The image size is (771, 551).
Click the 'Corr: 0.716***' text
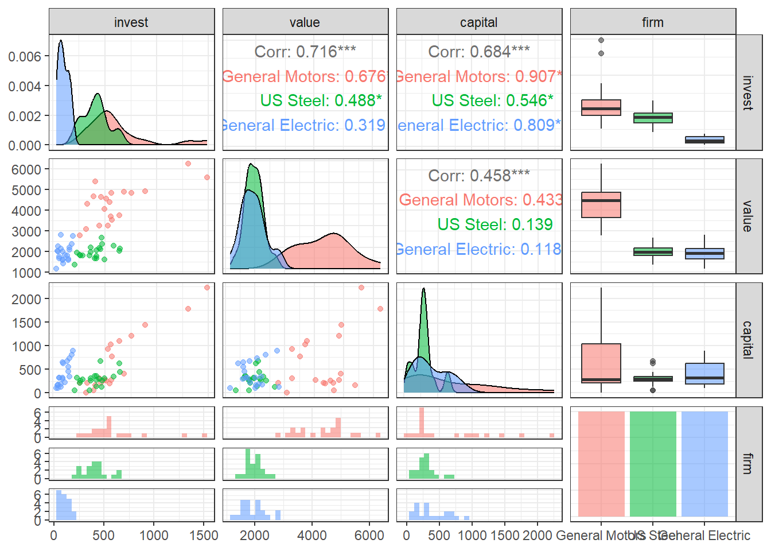(x=305, y=52)
